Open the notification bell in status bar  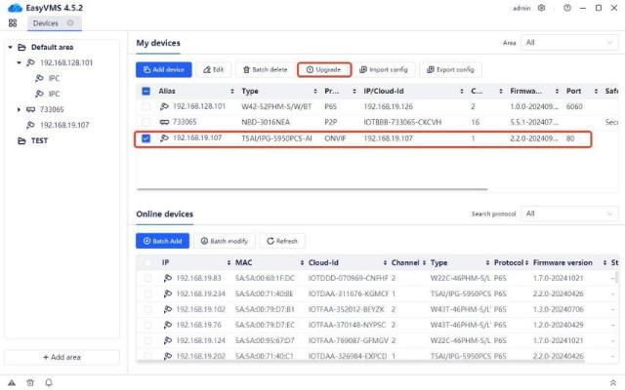pyautogui.click(x=48, y=382)
